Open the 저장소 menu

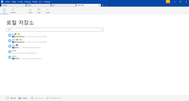pos(27,2)
